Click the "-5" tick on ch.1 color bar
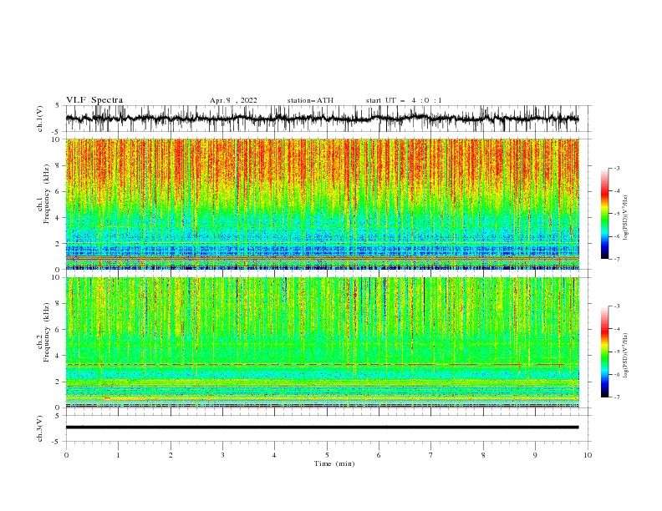Image resolution: width=662 pixels, height=511 pixels. point(616,214)
